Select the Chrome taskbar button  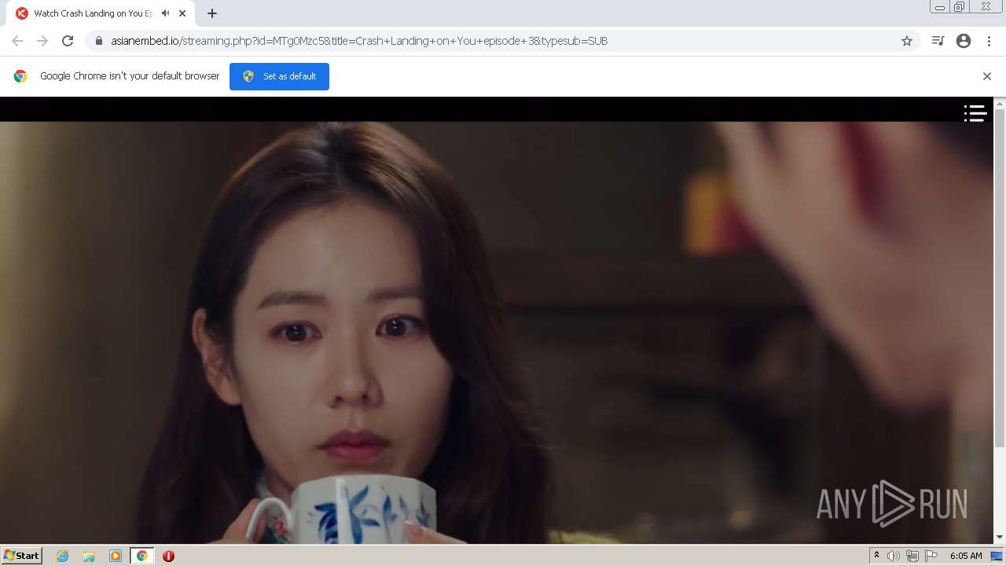click(x=141, y=556)
